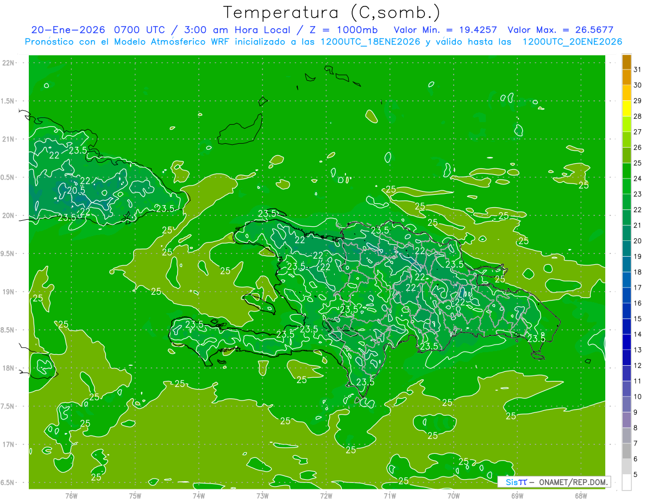Click the "19N" latitude label
Viewport: 652px width, 503px height.
pos(8,291)
